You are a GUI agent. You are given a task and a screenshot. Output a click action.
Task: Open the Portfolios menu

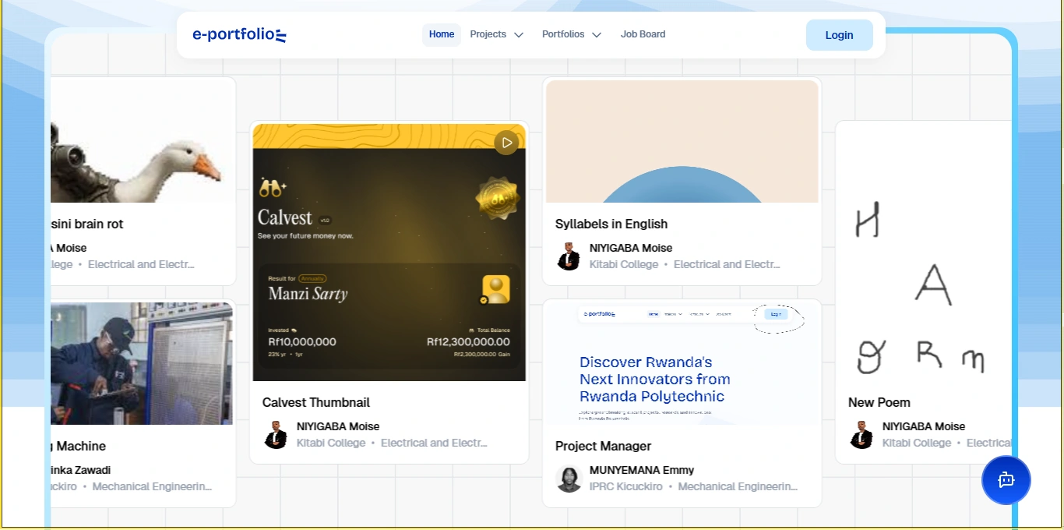[571, 34]
